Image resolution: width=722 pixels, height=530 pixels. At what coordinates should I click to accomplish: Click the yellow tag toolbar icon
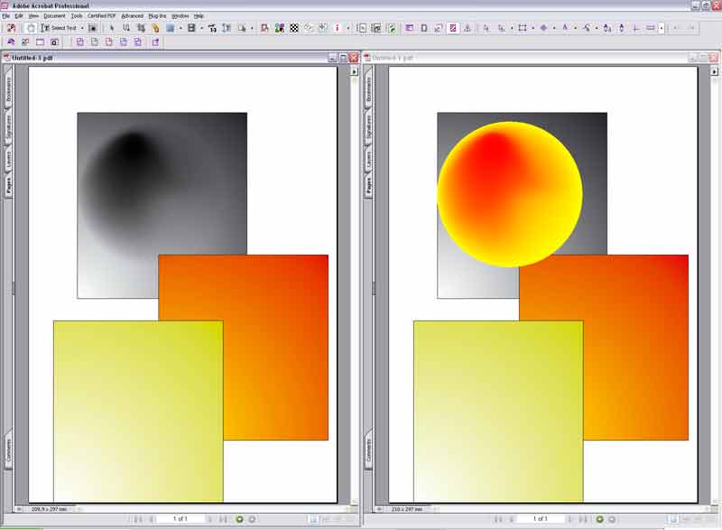155,28
